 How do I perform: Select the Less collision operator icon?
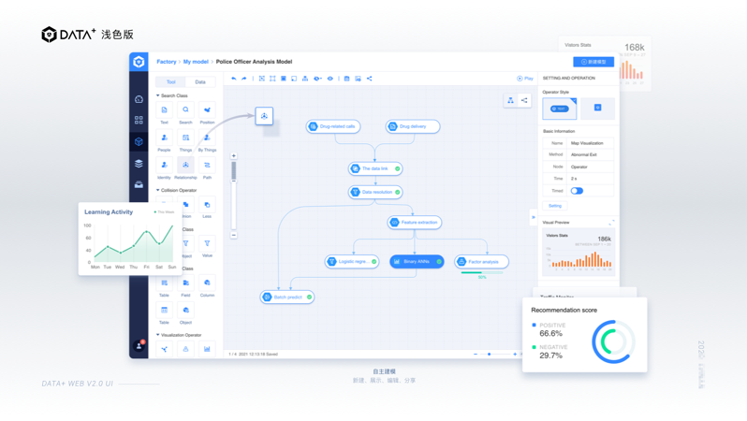point(207,205)
